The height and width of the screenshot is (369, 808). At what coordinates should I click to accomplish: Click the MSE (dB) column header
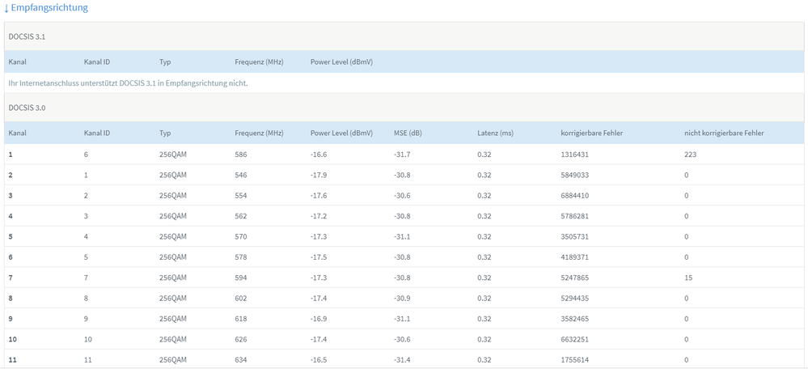point(408,133)
